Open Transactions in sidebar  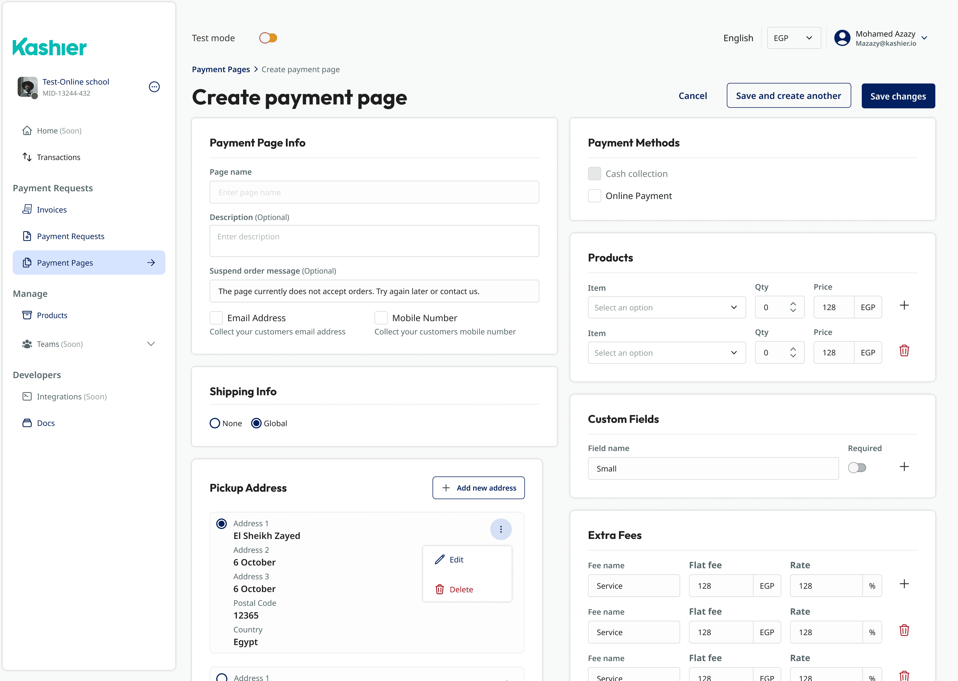click(58, 157)
